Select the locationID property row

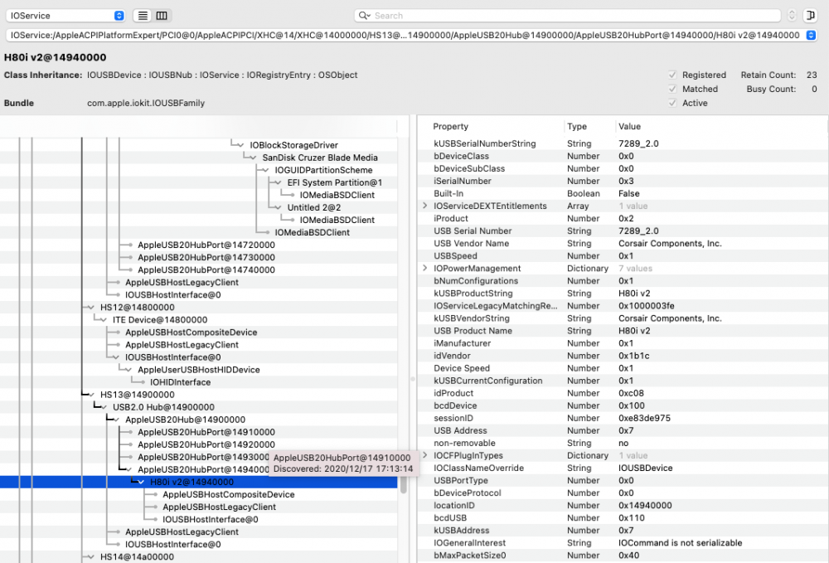(623, 506)
